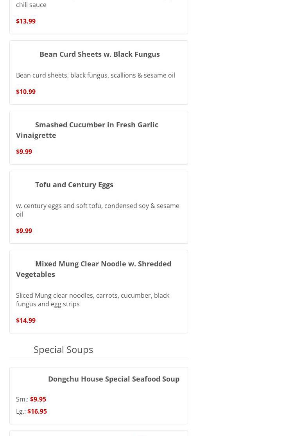Click the Bean curd sheets ingredients description
The width and height of the screenshot is (301, 436).
95,75
